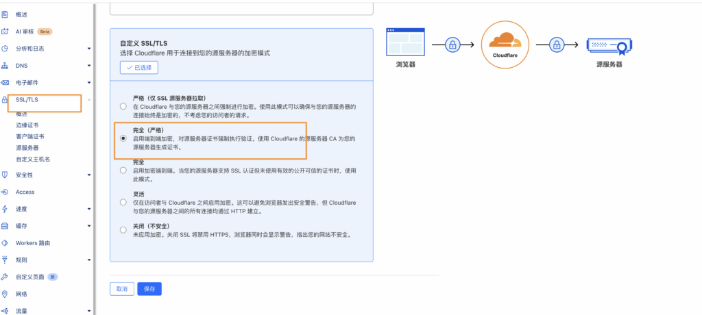Click the 已选择 selected button
702x315 pixels.
(138, 68)
